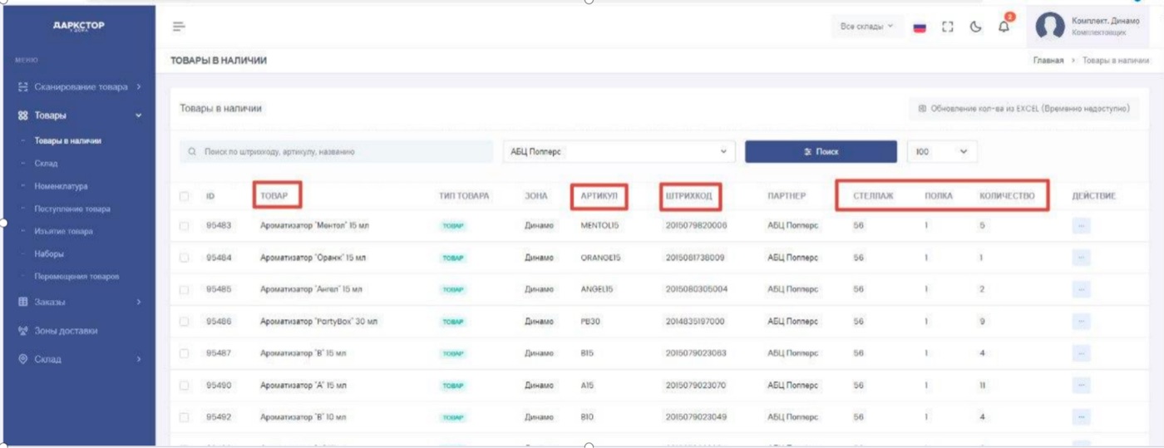Click the Russian flag language icon
This screenshot has width=1164, height=448.
click(x=920, y=27)
